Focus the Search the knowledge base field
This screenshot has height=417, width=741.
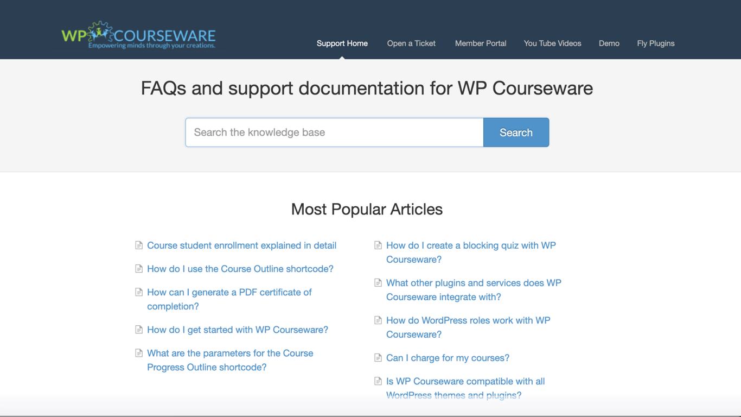[334, 132]
